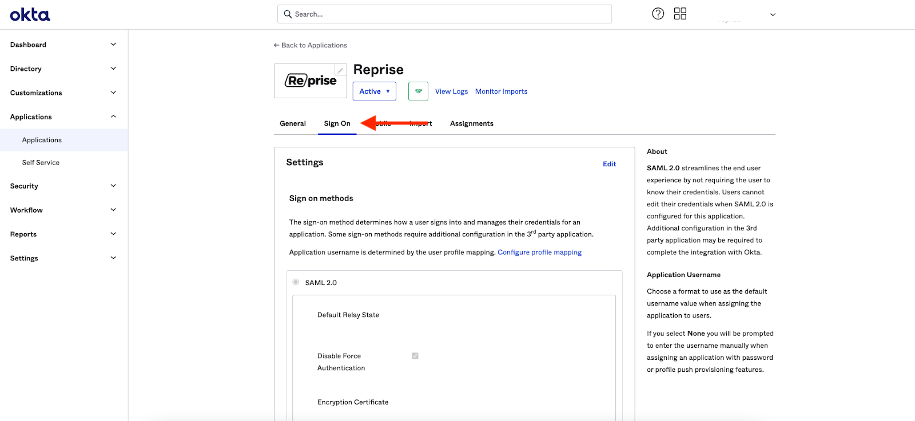Expand the Dashboard sidebar section
This screenshot has width=915, height=421.
pos(63,45)
